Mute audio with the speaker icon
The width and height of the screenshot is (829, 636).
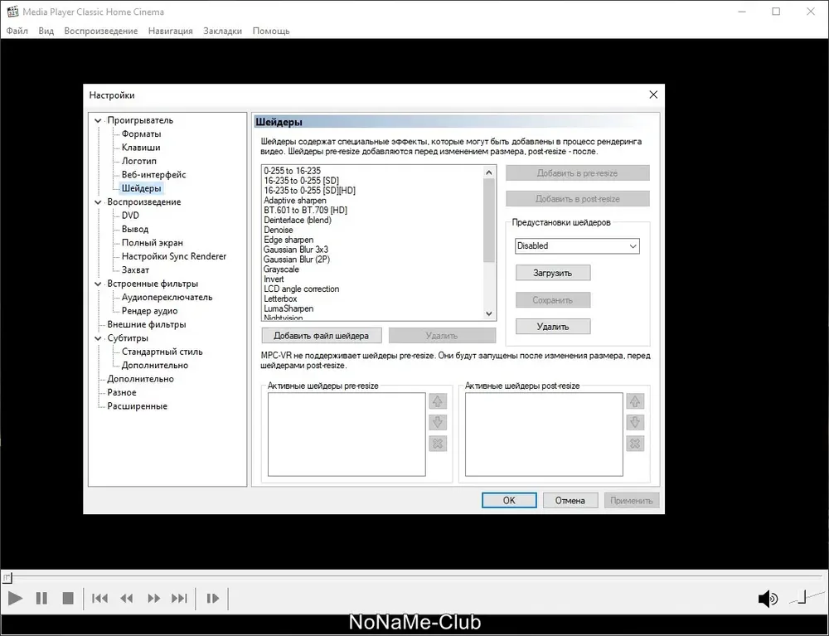(x=768, y=599)
